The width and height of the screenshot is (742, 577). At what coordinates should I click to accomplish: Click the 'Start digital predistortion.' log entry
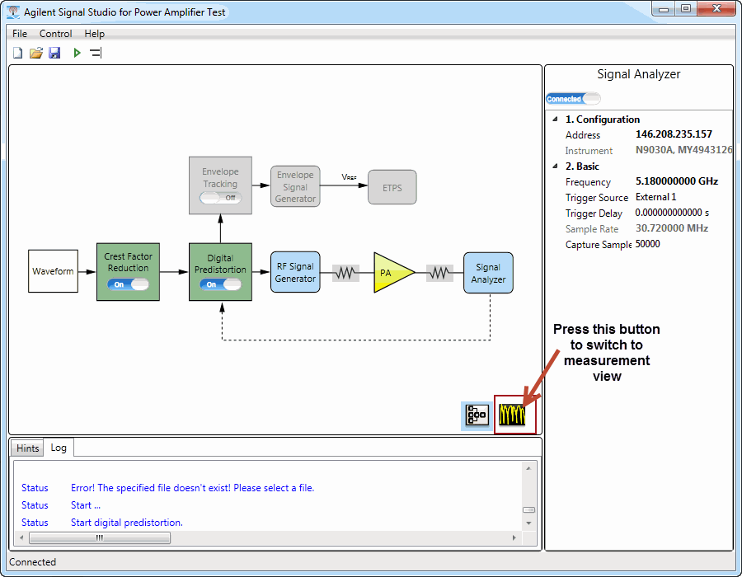point(127,523)
